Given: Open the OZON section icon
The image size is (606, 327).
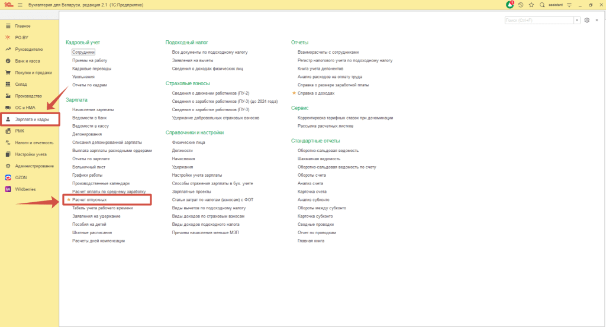Looking at the screenshot, I should (8, 177).
